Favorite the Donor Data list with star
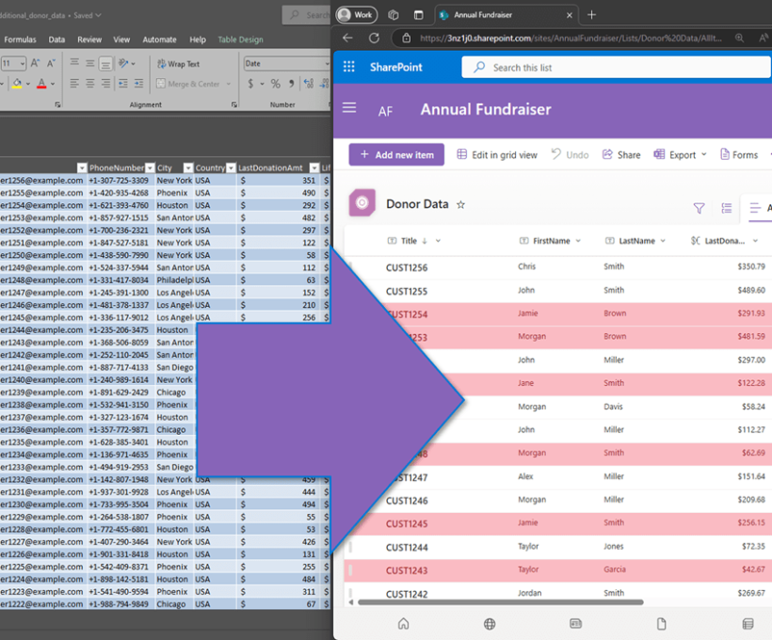This screenshot has height=640, width=772. (460, 204)
